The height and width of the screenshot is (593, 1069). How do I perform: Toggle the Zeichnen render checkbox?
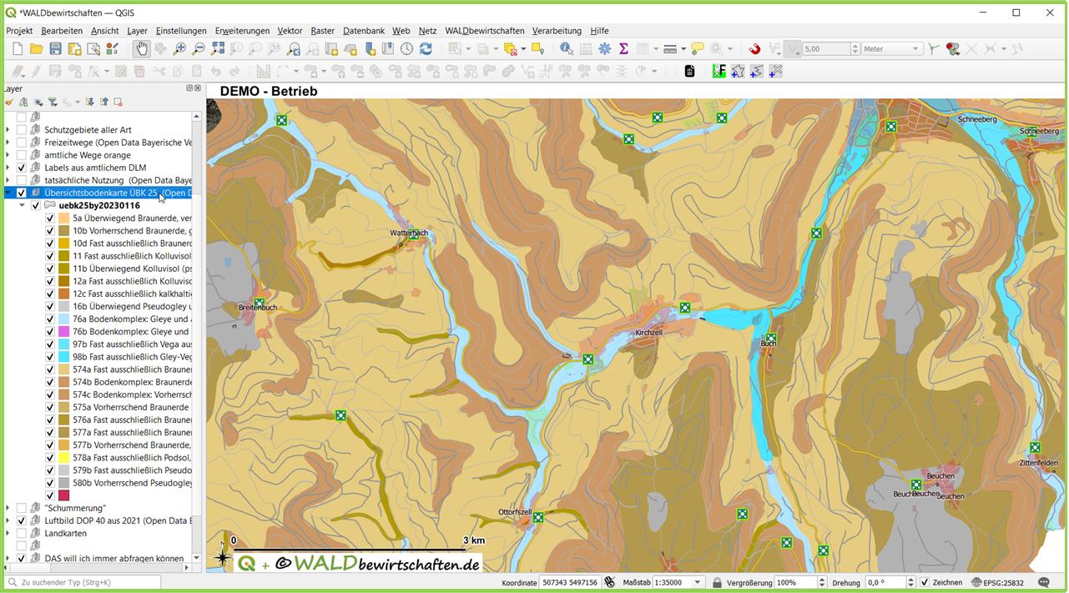(x=924, y=582)
